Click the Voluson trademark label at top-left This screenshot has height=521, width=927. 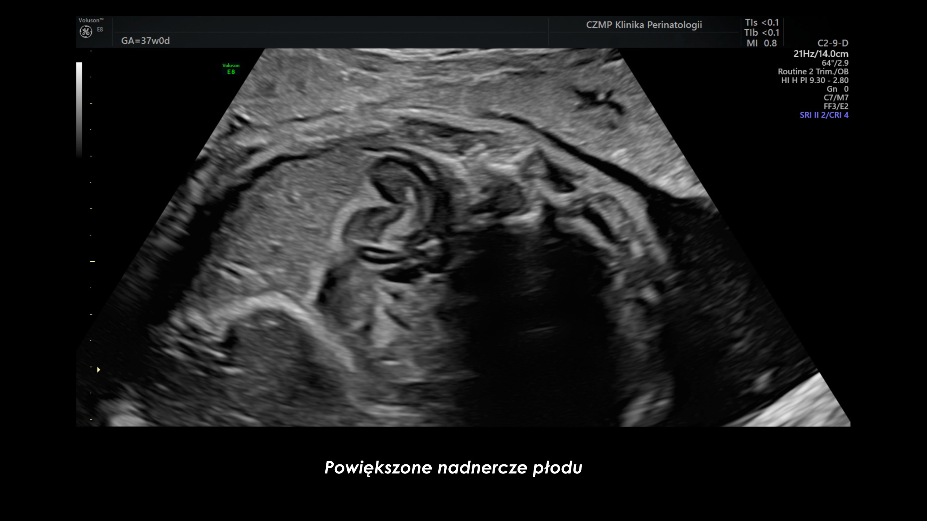pos(91,20)
